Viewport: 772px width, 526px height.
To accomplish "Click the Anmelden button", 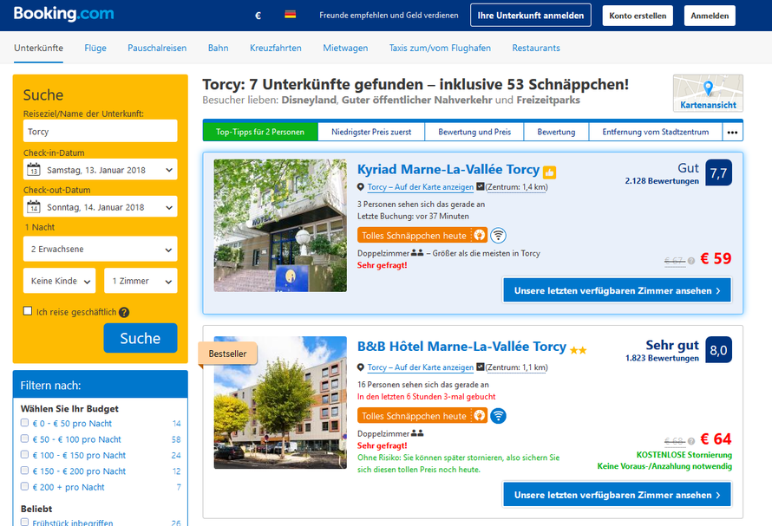I will pos(710,16).
